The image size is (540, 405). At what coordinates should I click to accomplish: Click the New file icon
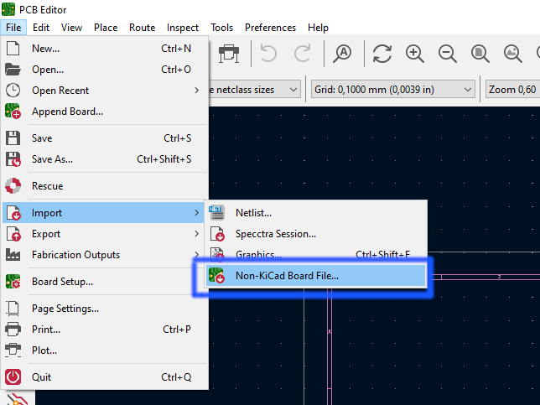13,49
